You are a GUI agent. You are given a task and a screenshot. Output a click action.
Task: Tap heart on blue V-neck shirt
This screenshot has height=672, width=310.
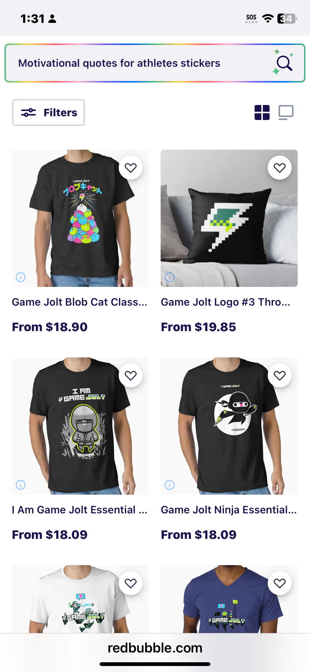(280, 583)
